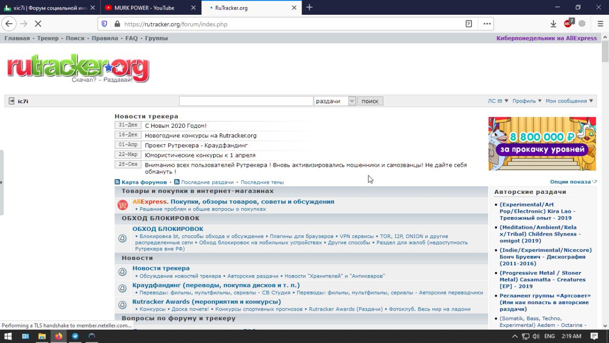This screenshot has width=609, height=343.
Task: Open С Новым 2020 Годом news
Action: coord(176,125)
